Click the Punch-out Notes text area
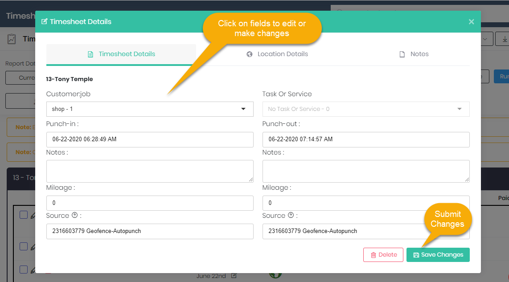509x282 pixels. tap(365, 171)
